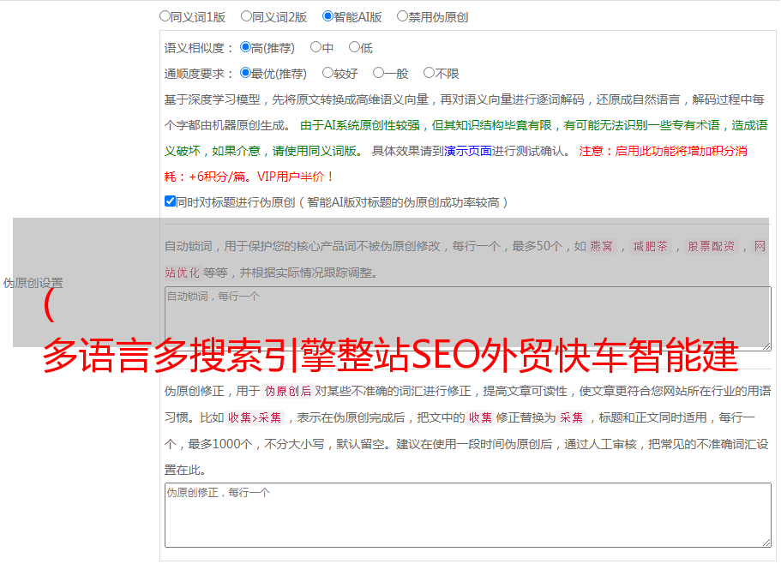Set 通顺度要求 to 一般
Screen dimensions: 781x564
[x=379, y=73]
